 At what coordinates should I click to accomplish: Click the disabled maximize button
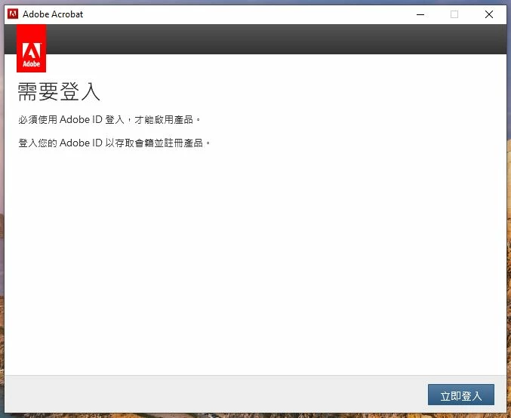tap(454, 14)
